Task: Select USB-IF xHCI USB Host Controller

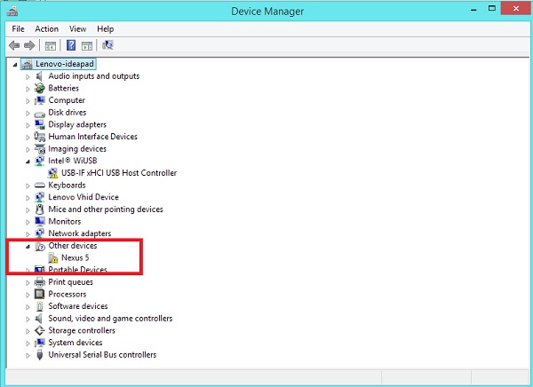Action: pos(118,173)
